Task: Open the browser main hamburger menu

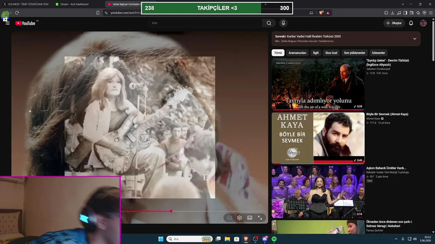Action: coord(431,13)
